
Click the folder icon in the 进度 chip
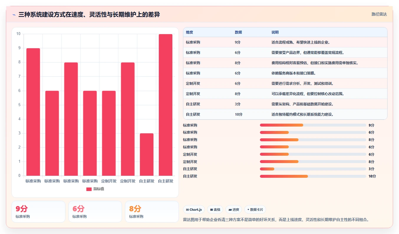pos(230,210)
